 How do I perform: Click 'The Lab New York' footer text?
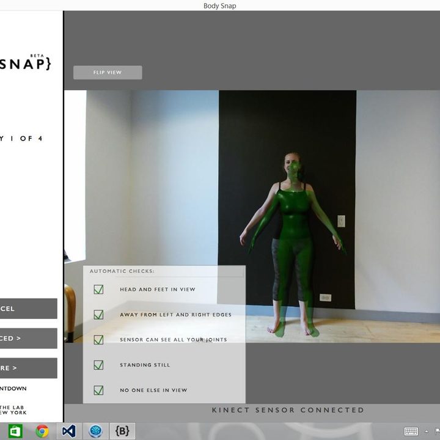click(13, 410)
